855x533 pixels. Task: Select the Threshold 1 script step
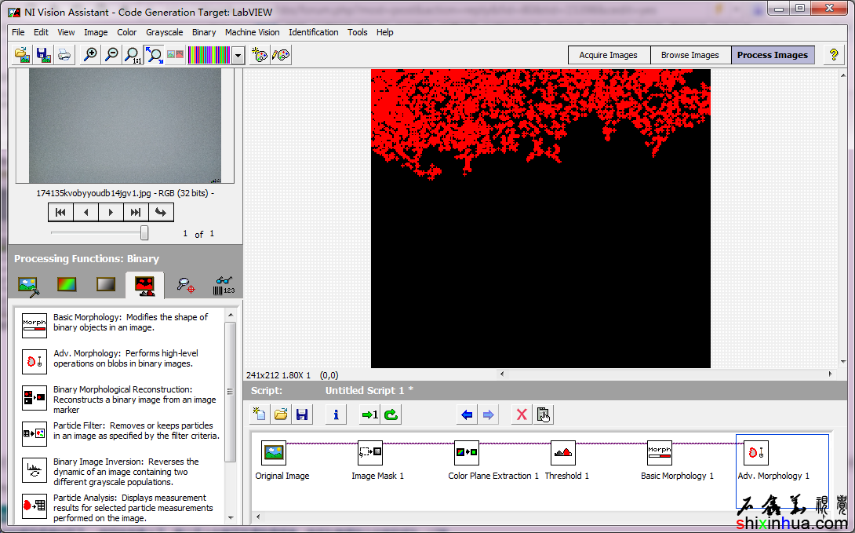563,454
